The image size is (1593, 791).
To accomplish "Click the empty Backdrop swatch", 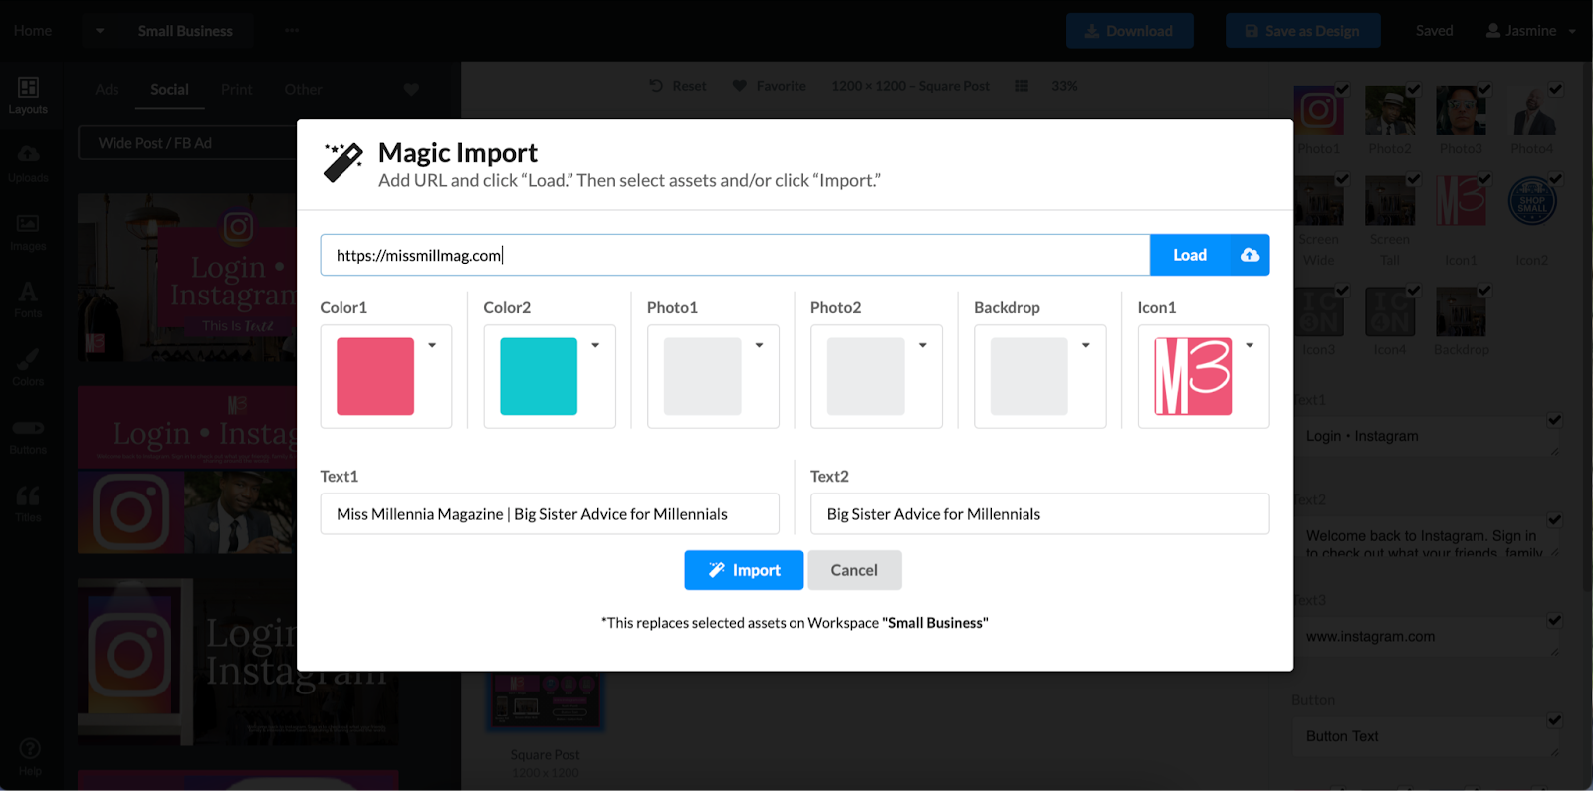I will tap(1029, 376).
